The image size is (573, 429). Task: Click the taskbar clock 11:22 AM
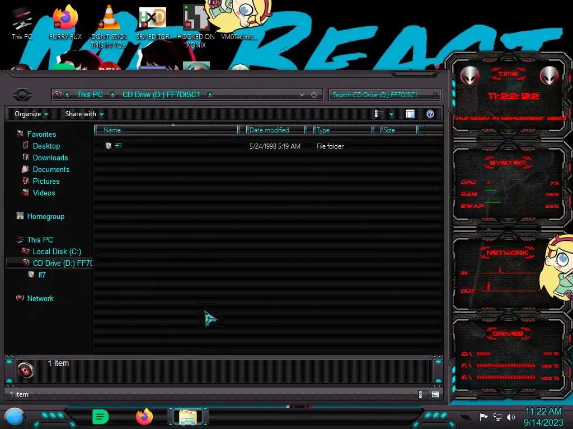[x=543, y=412]
